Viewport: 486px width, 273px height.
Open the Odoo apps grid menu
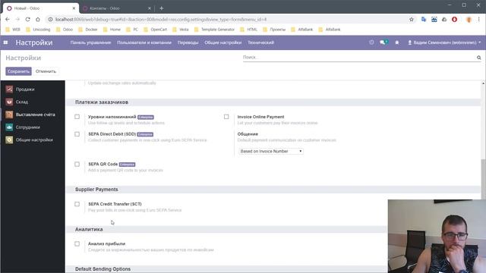tap(5, 42)
